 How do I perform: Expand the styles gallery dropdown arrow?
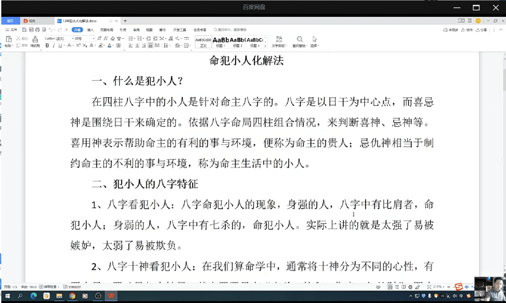coord(266,45)
